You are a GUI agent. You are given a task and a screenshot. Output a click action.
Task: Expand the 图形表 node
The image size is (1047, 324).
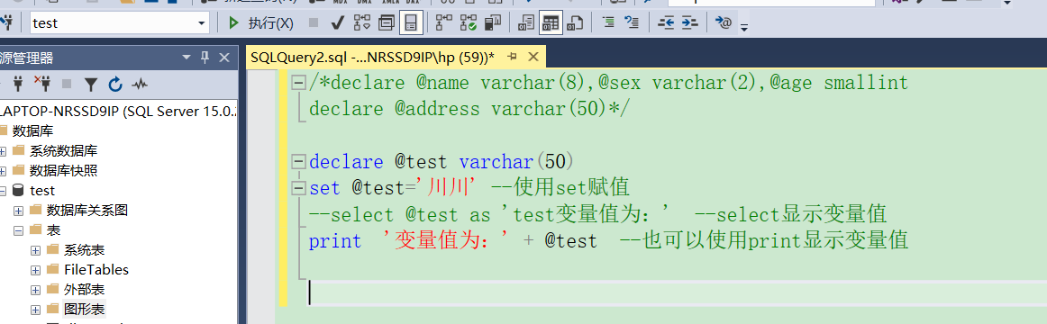click(x=35, y=310)
